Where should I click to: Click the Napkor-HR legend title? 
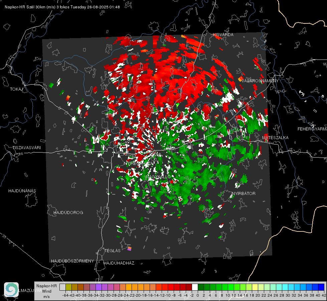pos(46,286)
